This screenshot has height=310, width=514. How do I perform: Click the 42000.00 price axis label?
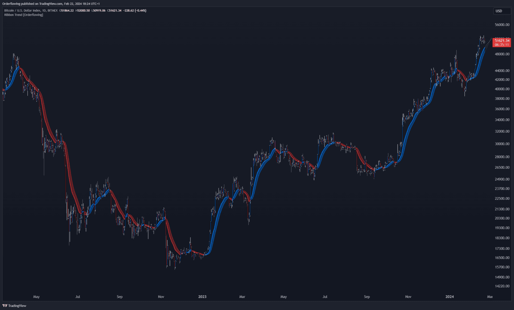click(502, 80)
